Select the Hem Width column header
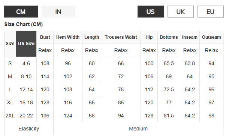The width and height of the screenshot is (229, 139). 68,37
